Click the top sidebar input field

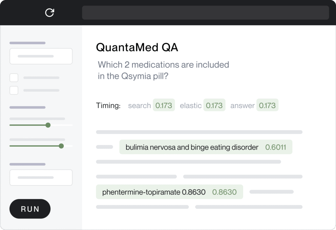(41, 56)
